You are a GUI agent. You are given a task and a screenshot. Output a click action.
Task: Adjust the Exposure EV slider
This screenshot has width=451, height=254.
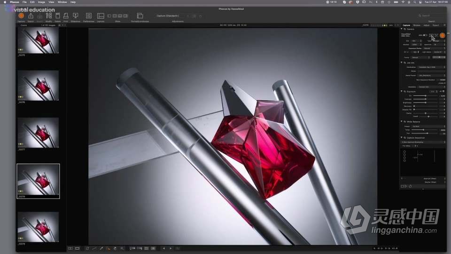[x=426, y=95]
